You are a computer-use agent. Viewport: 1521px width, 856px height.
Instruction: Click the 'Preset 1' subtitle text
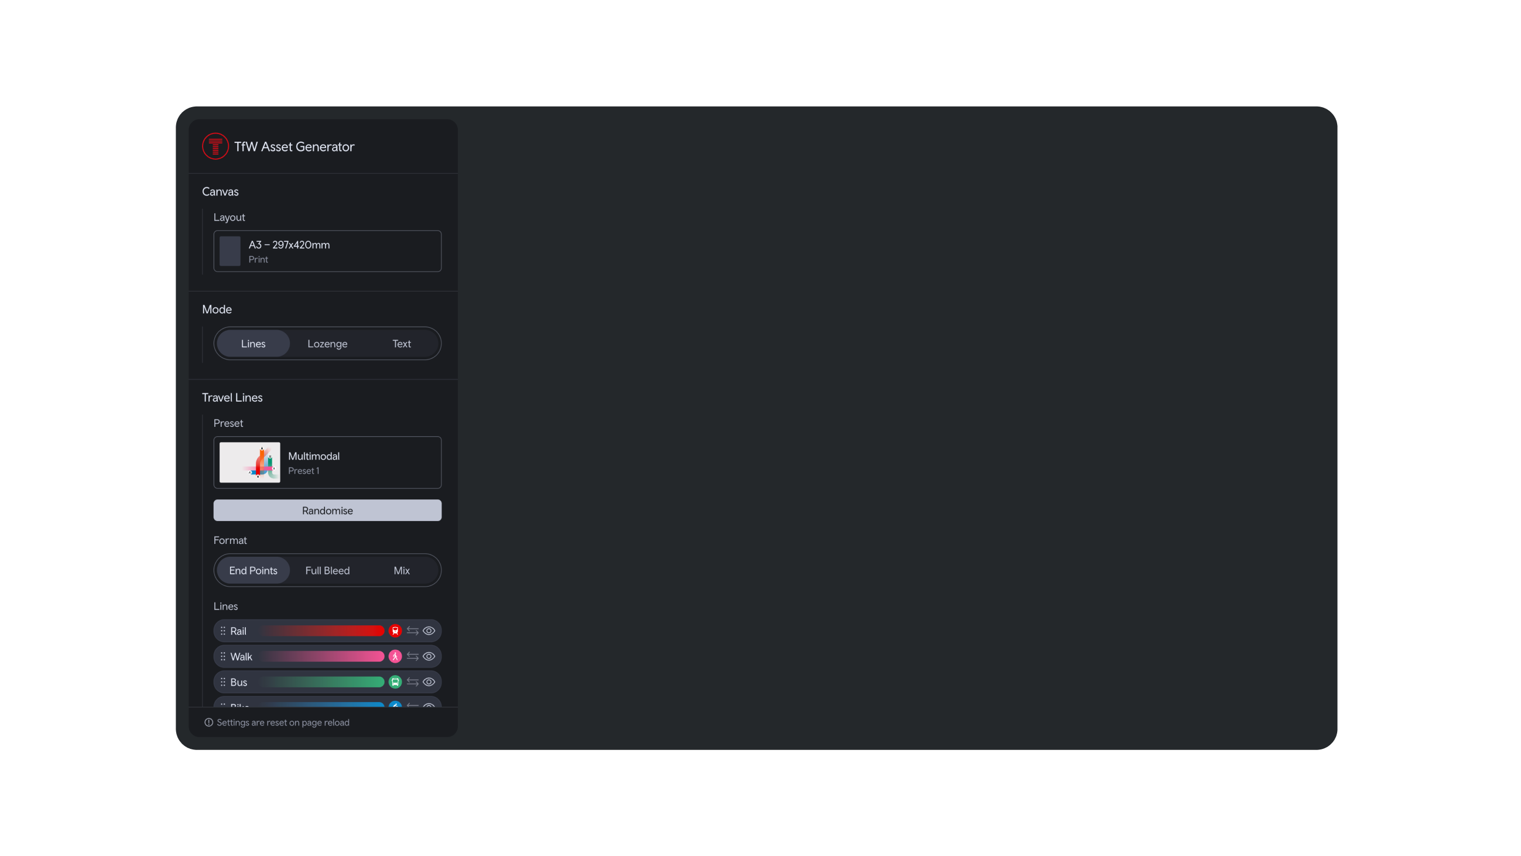(303, 471)
